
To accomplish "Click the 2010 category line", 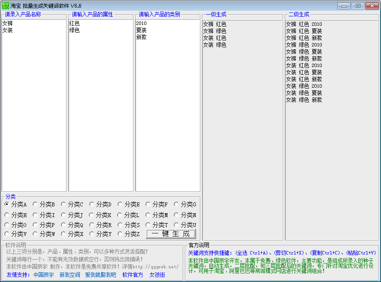I will (x=142, y=23).
